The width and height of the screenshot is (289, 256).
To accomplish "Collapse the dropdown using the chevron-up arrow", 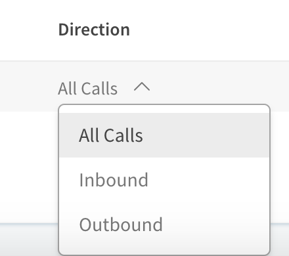I will [x=142, y=87].
